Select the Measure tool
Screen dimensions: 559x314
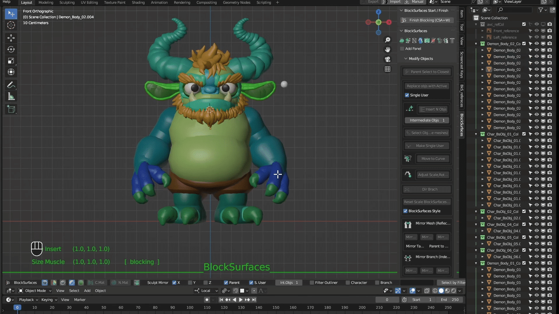pos(11,97)
